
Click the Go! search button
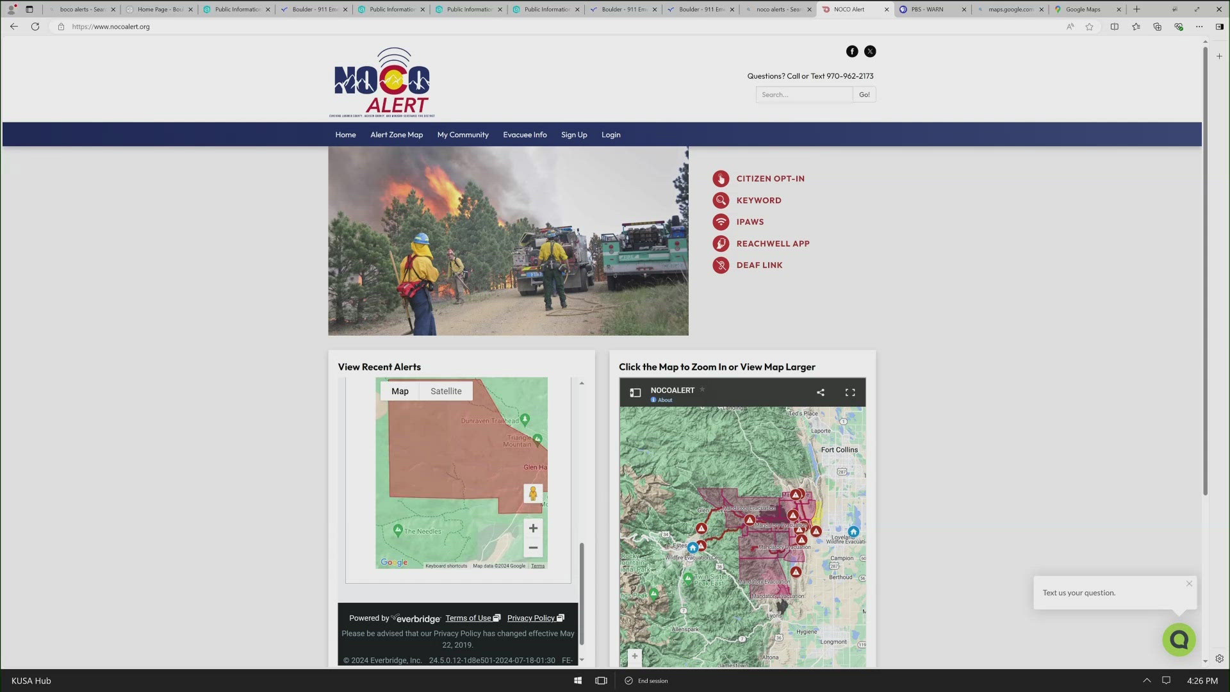point(864,94)
